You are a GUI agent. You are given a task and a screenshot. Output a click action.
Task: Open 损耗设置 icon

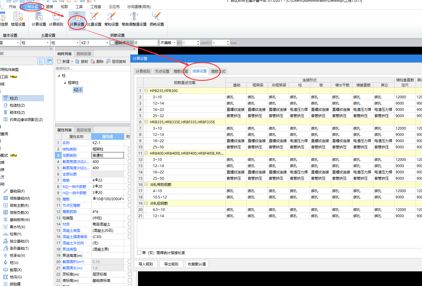click(x=157, y=19)
